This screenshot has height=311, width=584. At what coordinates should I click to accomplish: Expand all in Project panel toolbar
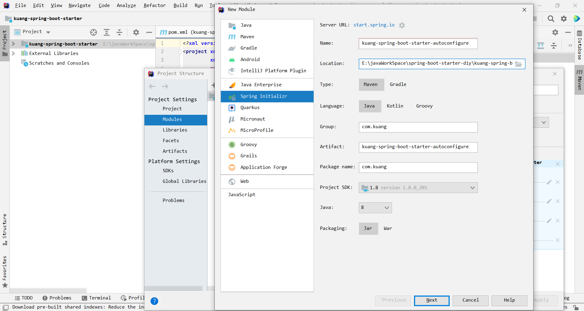(106, 32)
